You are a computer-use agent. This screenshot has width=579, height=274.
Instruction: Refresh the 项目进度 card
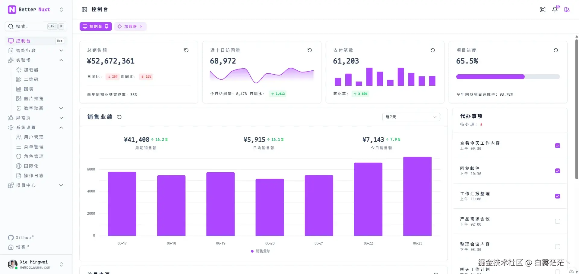[x=556, y=50]
